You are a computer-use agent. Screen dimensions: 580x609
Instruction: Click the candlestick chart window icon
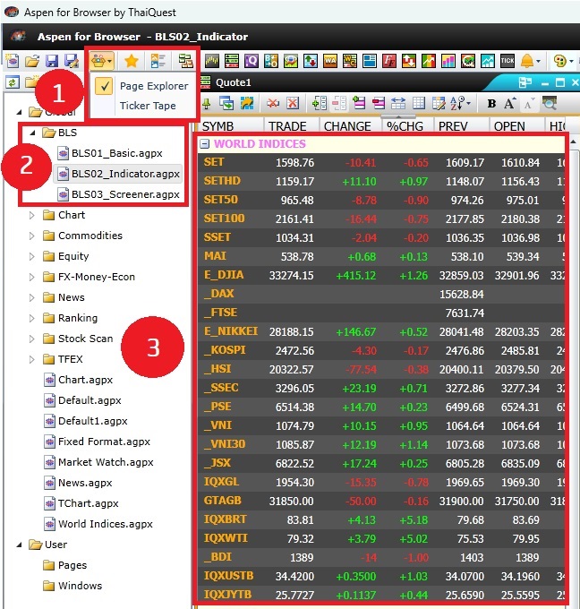pyautogui.click(x=212, y=61)
